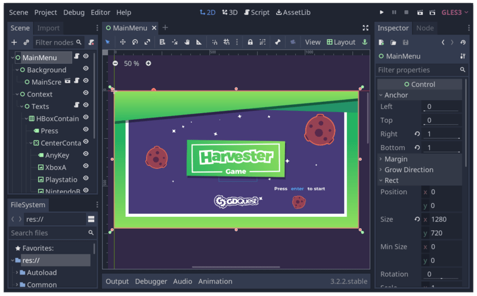The width and height of the screenshot is (477, 296).
Task: Click the instance scene chain-link icon
Action: click(x=26, y=42)
